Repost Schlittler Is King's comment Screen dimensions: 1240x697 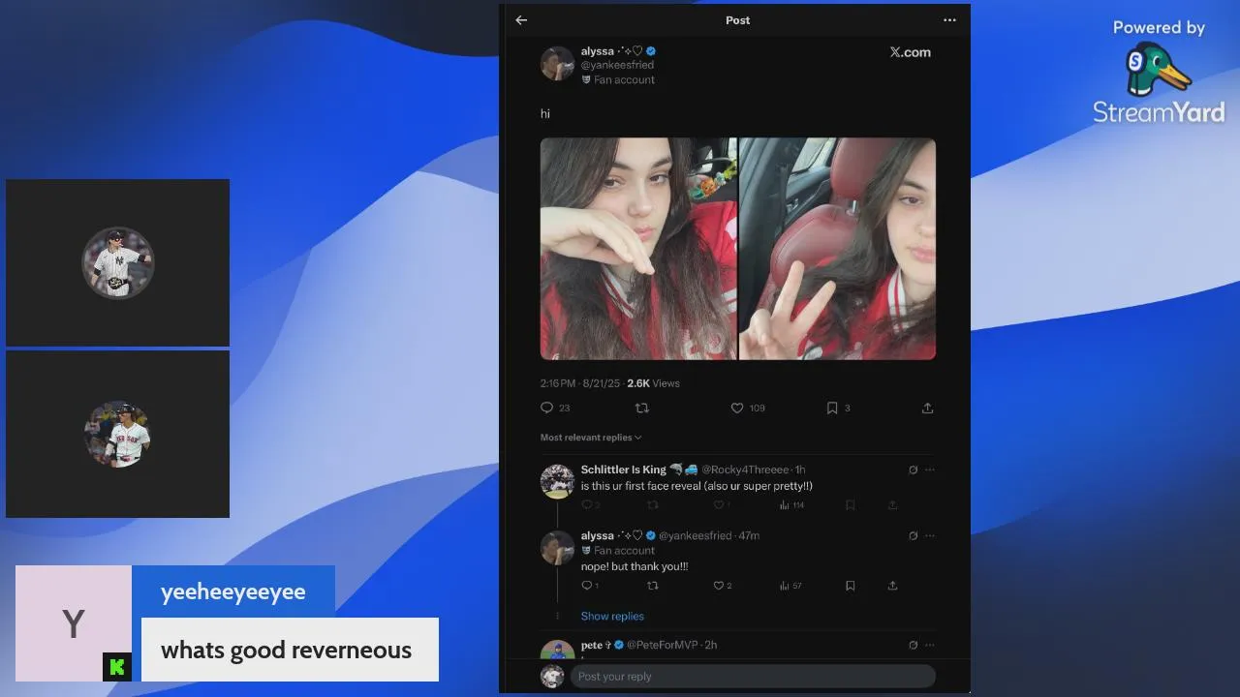point(652,504)
